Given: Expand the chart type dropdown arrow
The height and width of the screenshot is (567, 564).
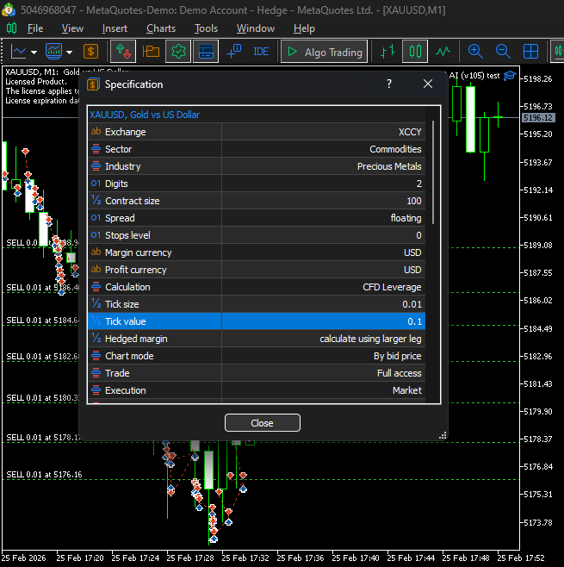Looking at the screenshot, I should (x=34, y=53).
